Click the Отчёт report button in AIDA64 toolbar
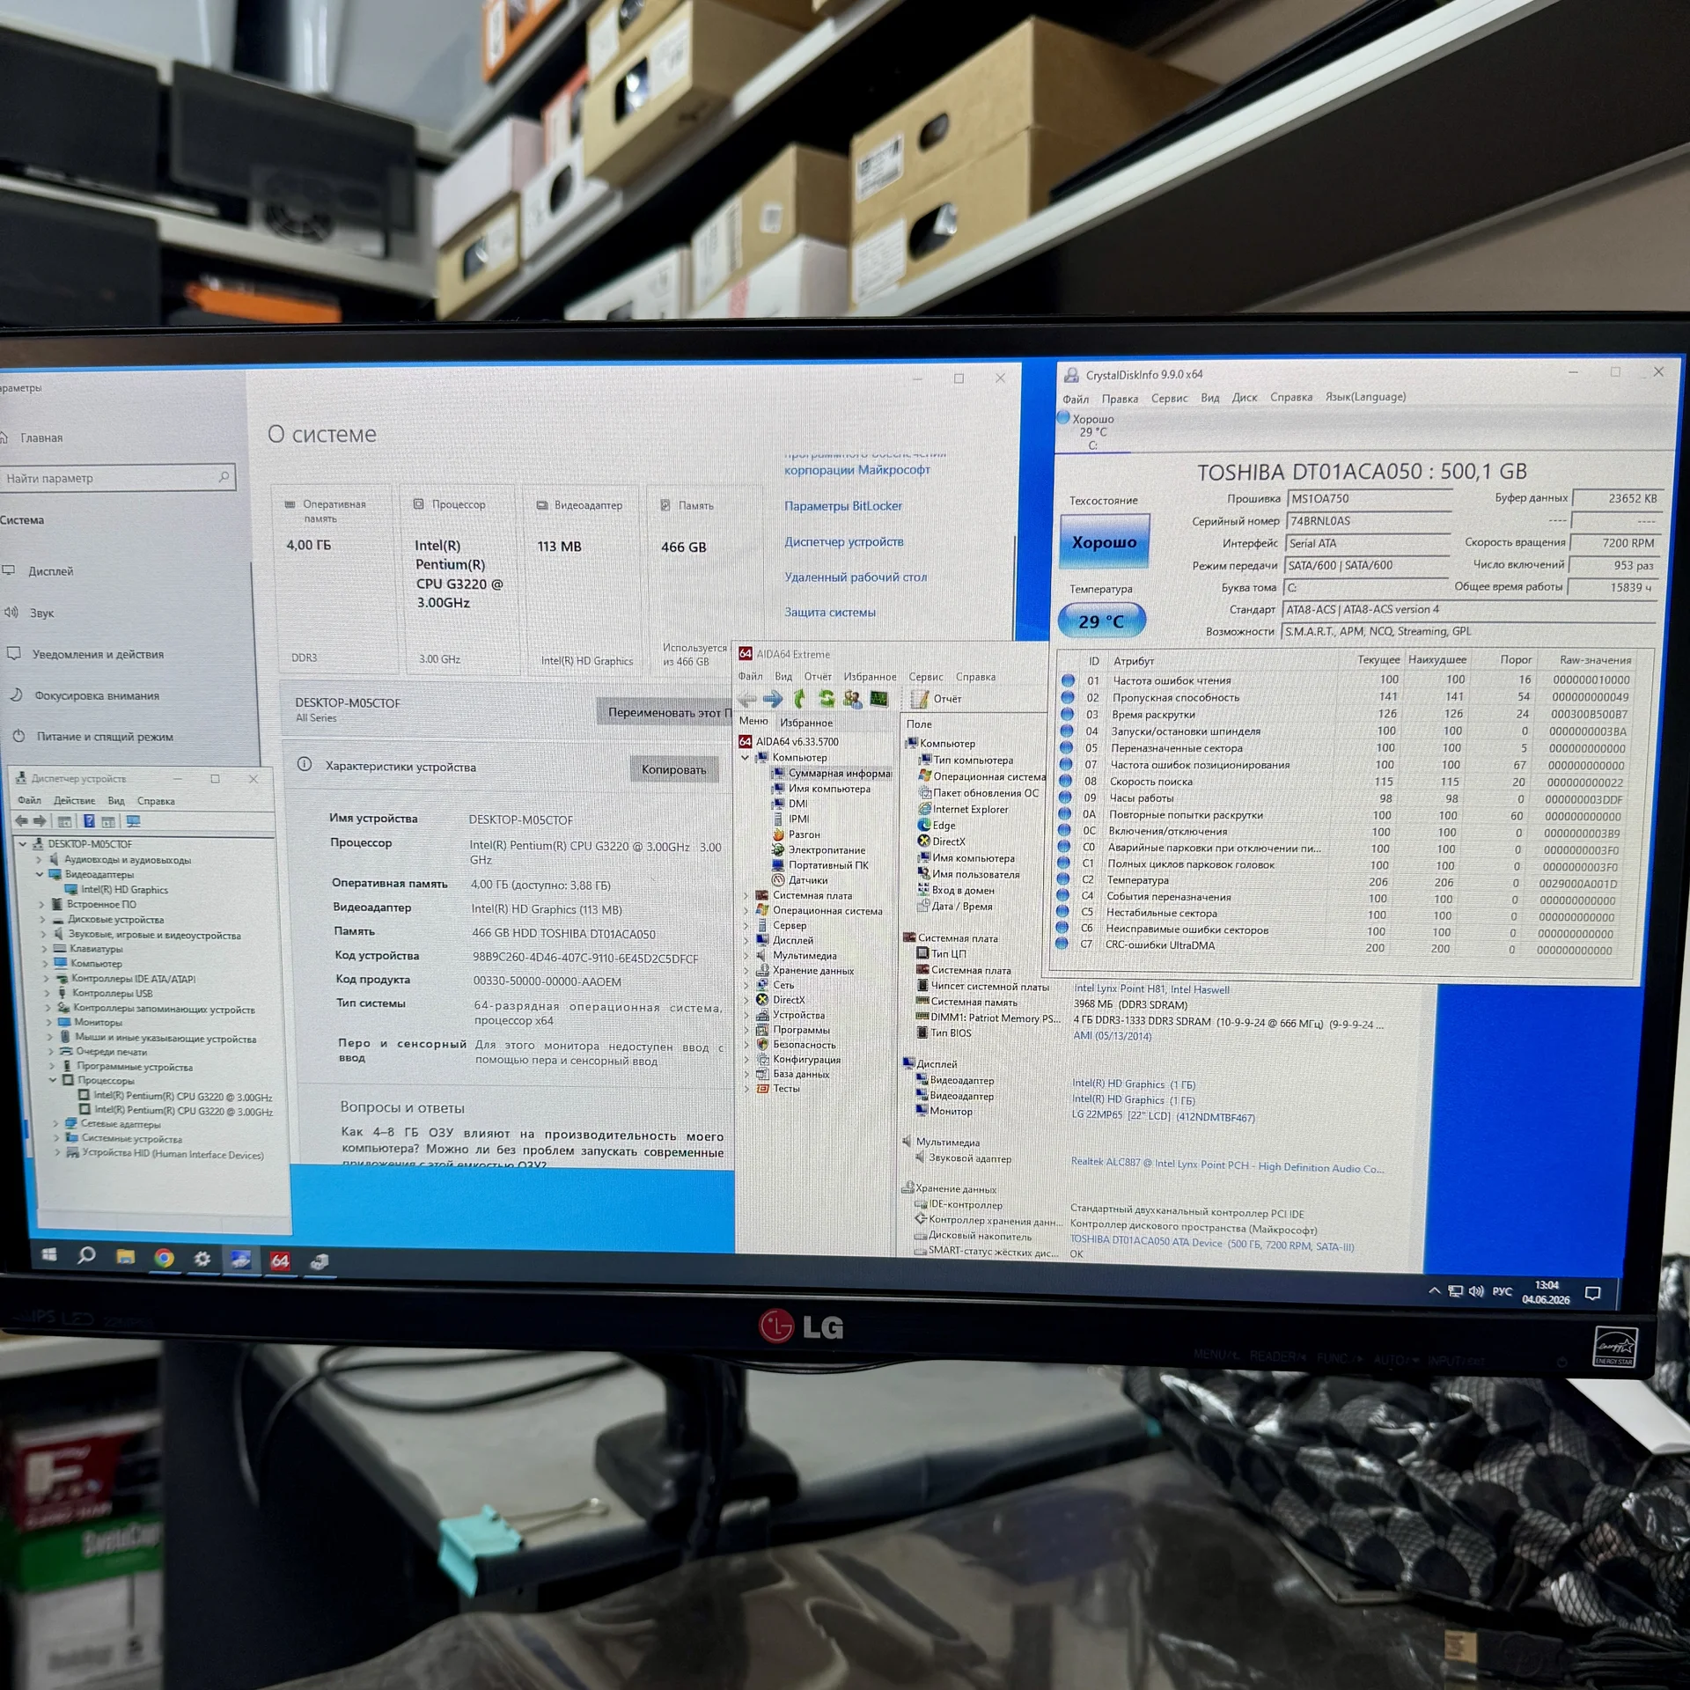This screenshot has height=1690, width=1690. (x=937, y=699)
